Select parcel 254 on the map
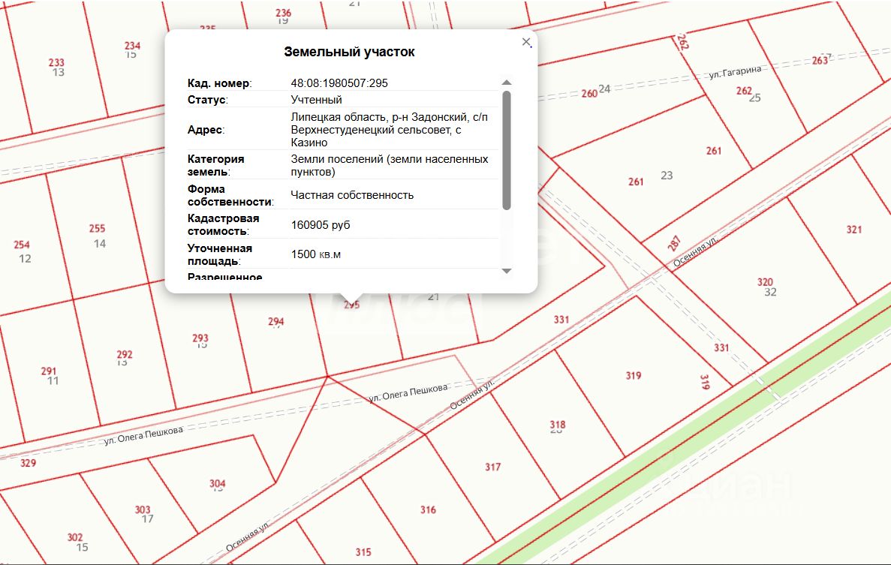 [22, 245]
